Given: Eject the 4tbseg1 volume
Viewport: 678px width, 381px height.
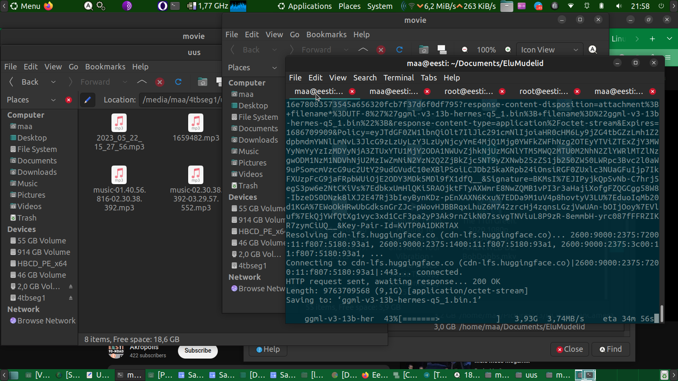Looking at the screenshot, I should (71, 298).
